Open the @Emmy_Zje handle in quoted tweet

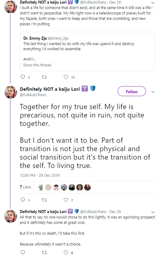pyautogui.click(x=58, y=38)
